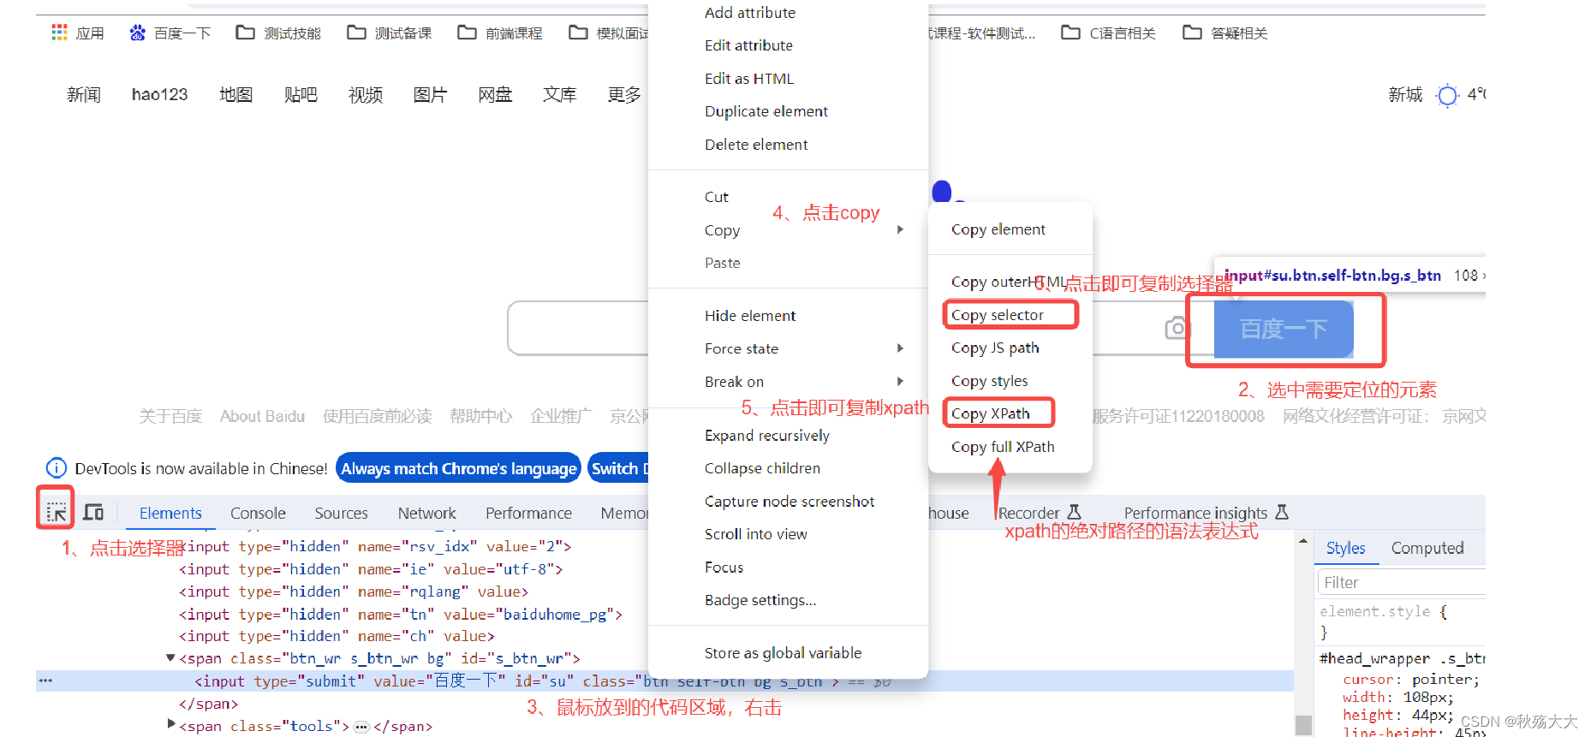Select the input type="submit" DOM row
This screenshot has width=1591, height=737.
pos(664,681)
